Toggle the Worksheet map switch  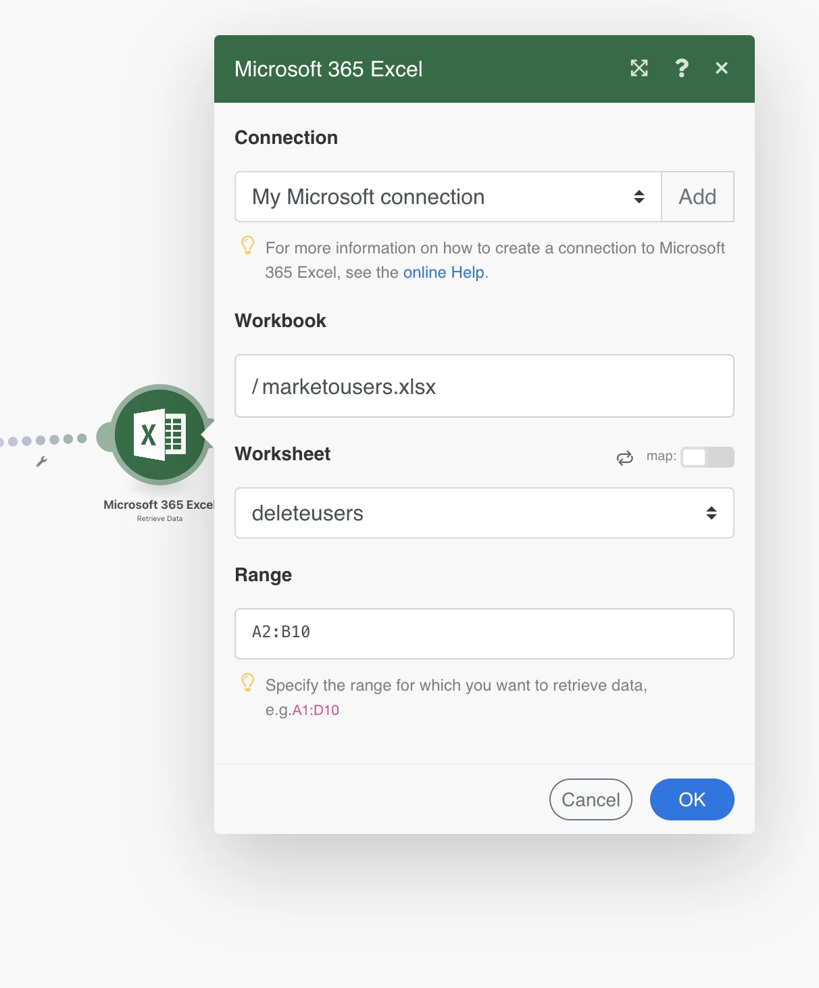pos(707,458)
